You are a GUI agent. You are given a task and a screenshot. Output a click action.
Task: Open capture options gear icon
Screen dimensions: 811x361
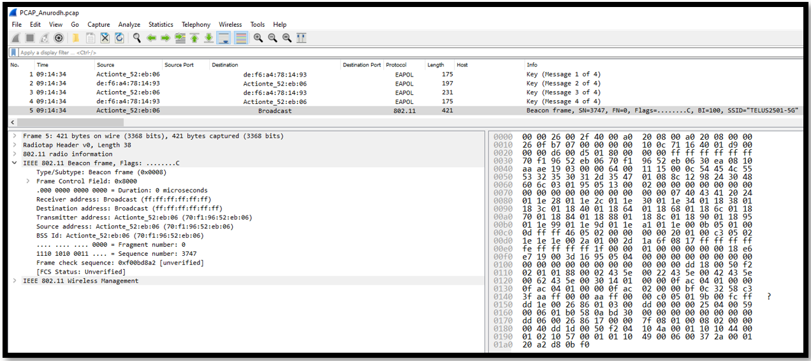(x=59, y=38)
